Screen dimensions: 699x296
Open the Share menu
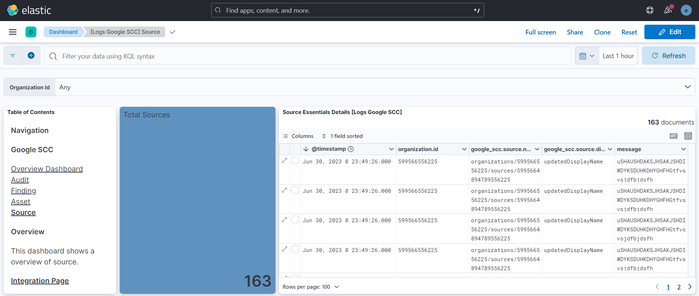point(574,32)
